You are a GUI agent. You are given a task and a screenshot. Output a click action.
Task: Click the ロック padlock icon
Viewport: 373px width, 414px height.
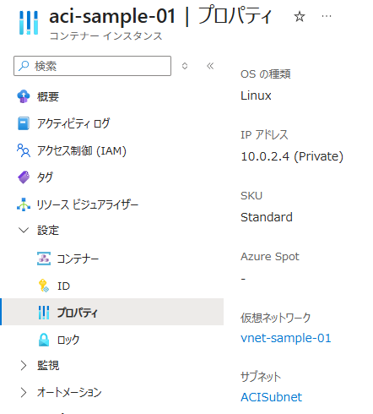44,340
